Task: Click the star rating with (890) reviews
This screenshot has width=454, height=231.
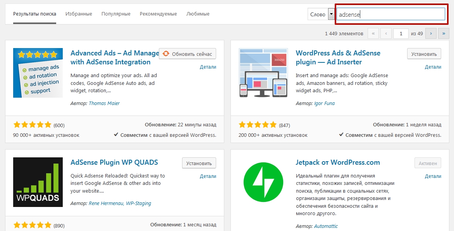Action: (x=32, y=225)
